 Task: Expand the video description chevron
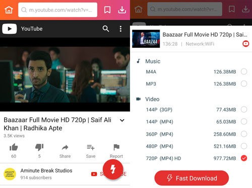(122, 120)
